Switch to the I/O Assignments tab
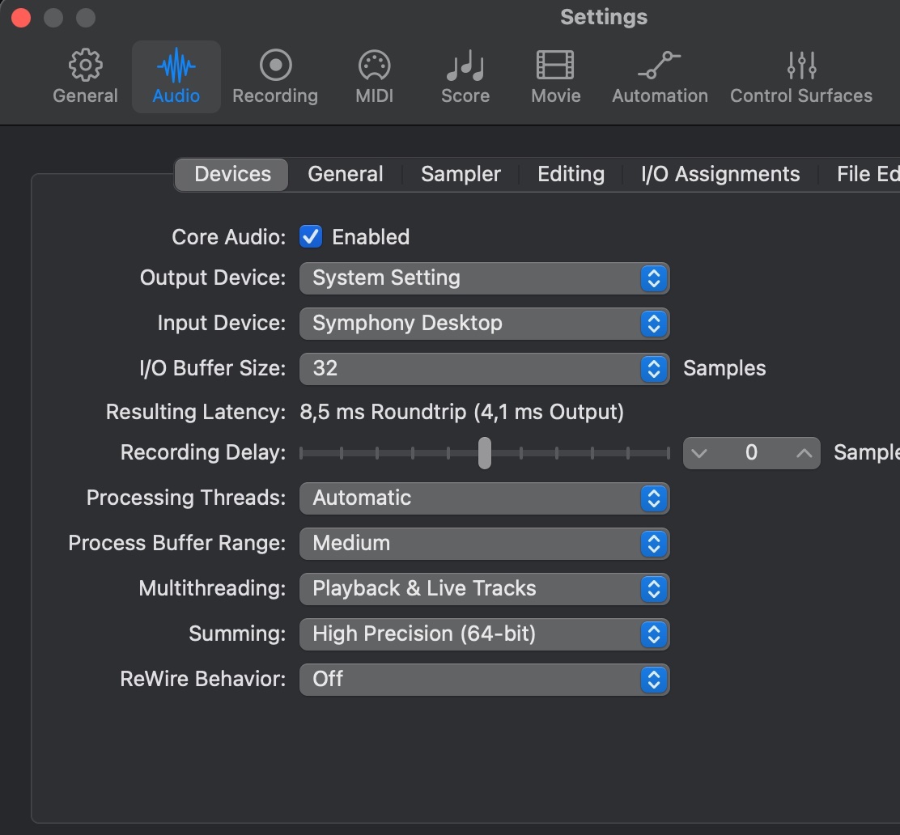The width and height of the screenshot is (900, 835). tap(720, 175)
